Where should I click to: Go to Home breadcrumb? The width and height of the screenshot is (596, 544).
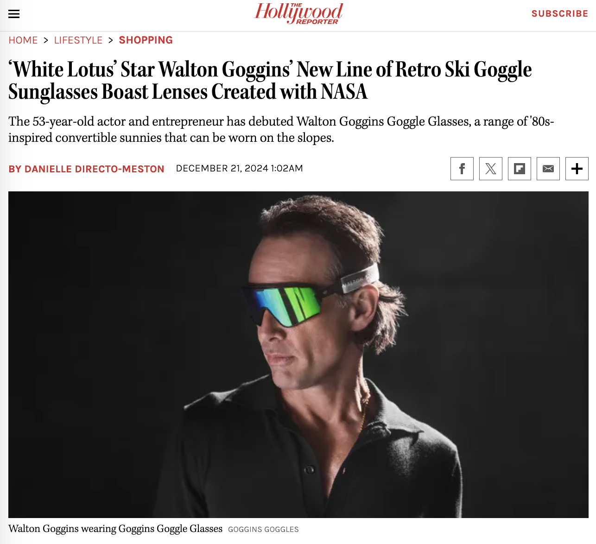pyautogui.click(x=23, y=40)
